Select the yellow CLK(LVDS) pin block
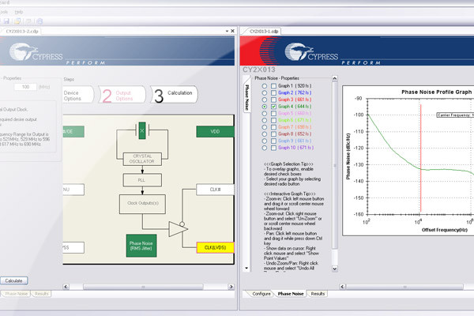Image resolution: width=474 pixels, height=316 pixels. pos(215,247)
